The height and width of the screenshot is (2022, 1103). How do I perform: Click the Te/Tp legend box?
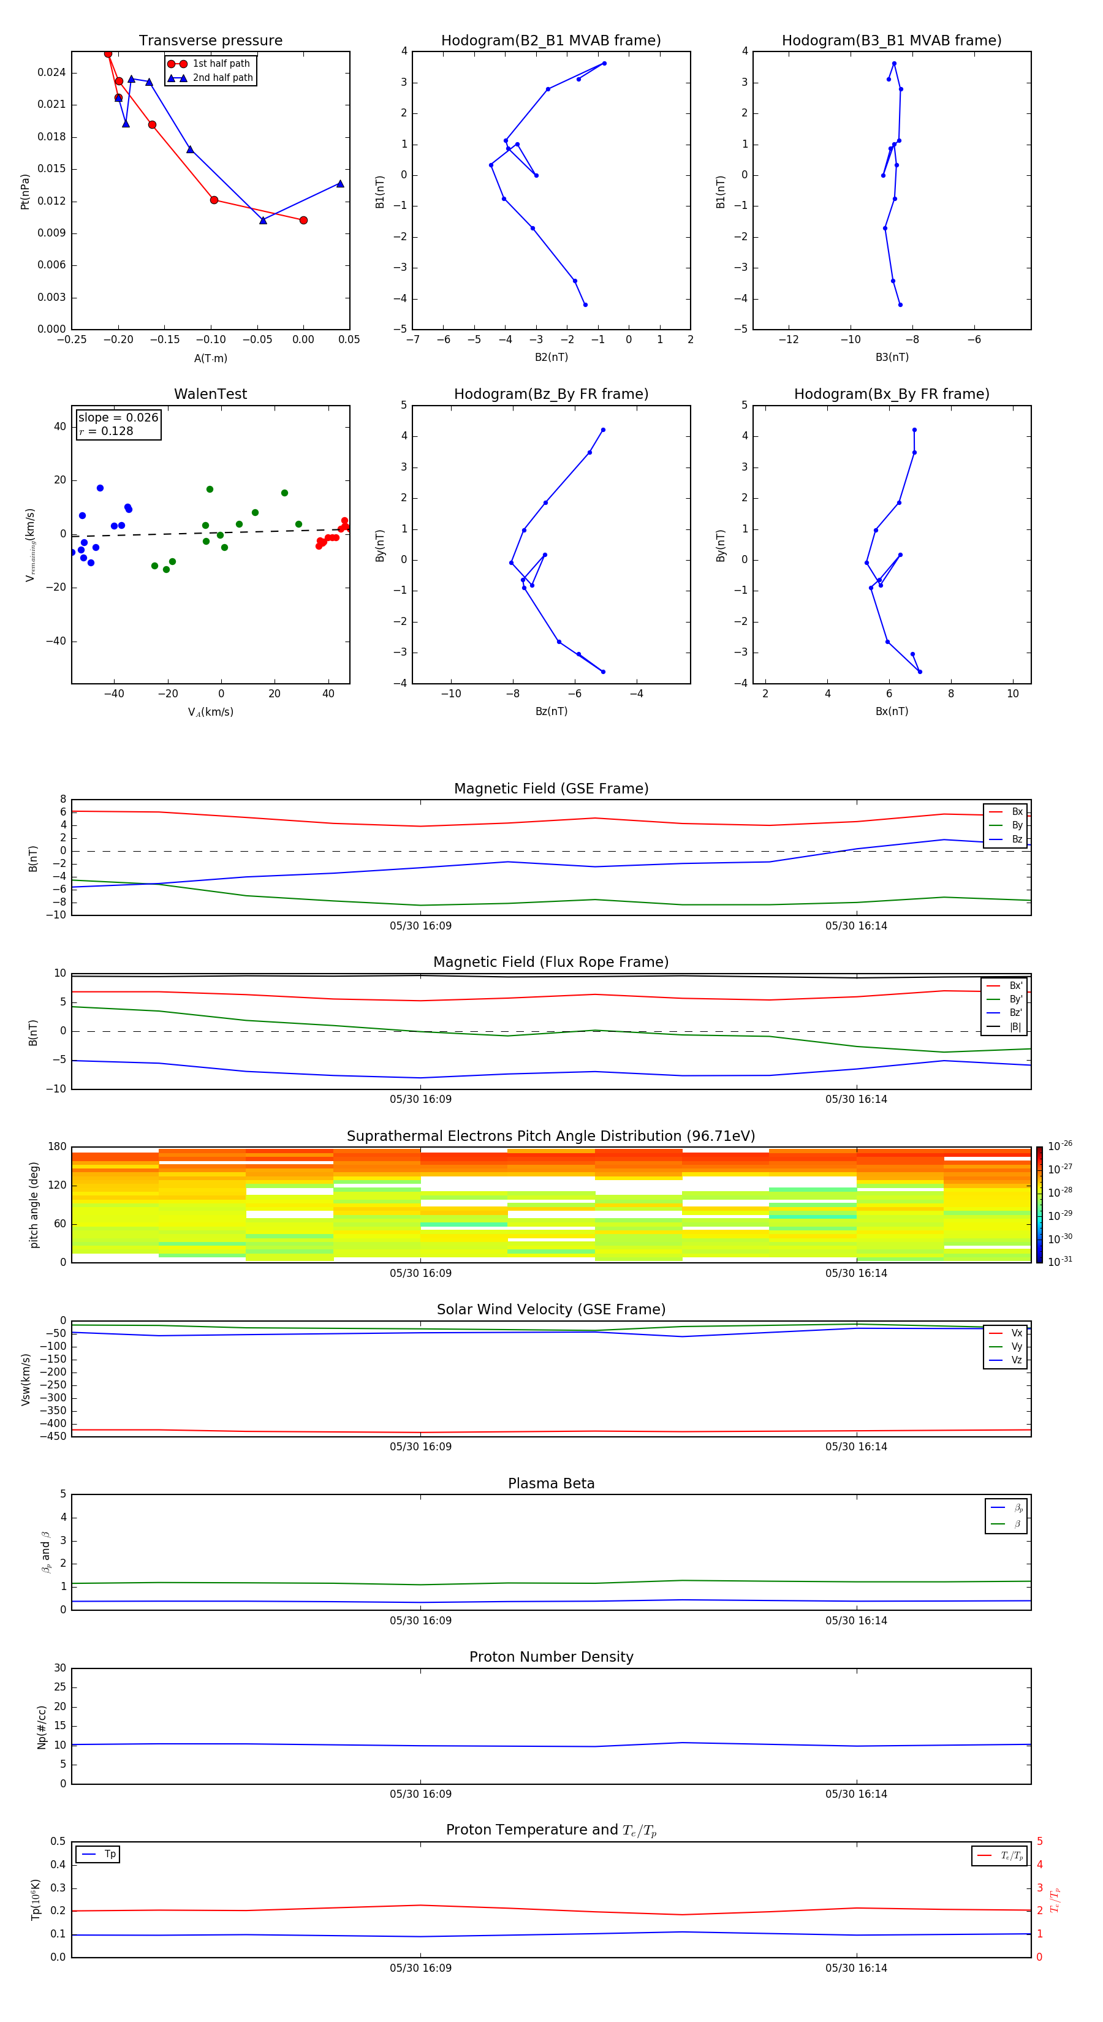click(999, 1855)
